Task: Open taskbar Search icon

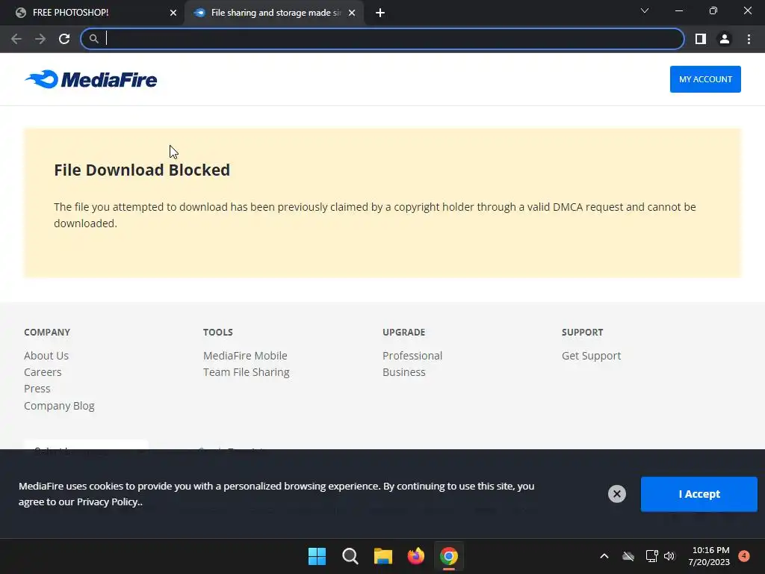Action: (x=350, y=556)
